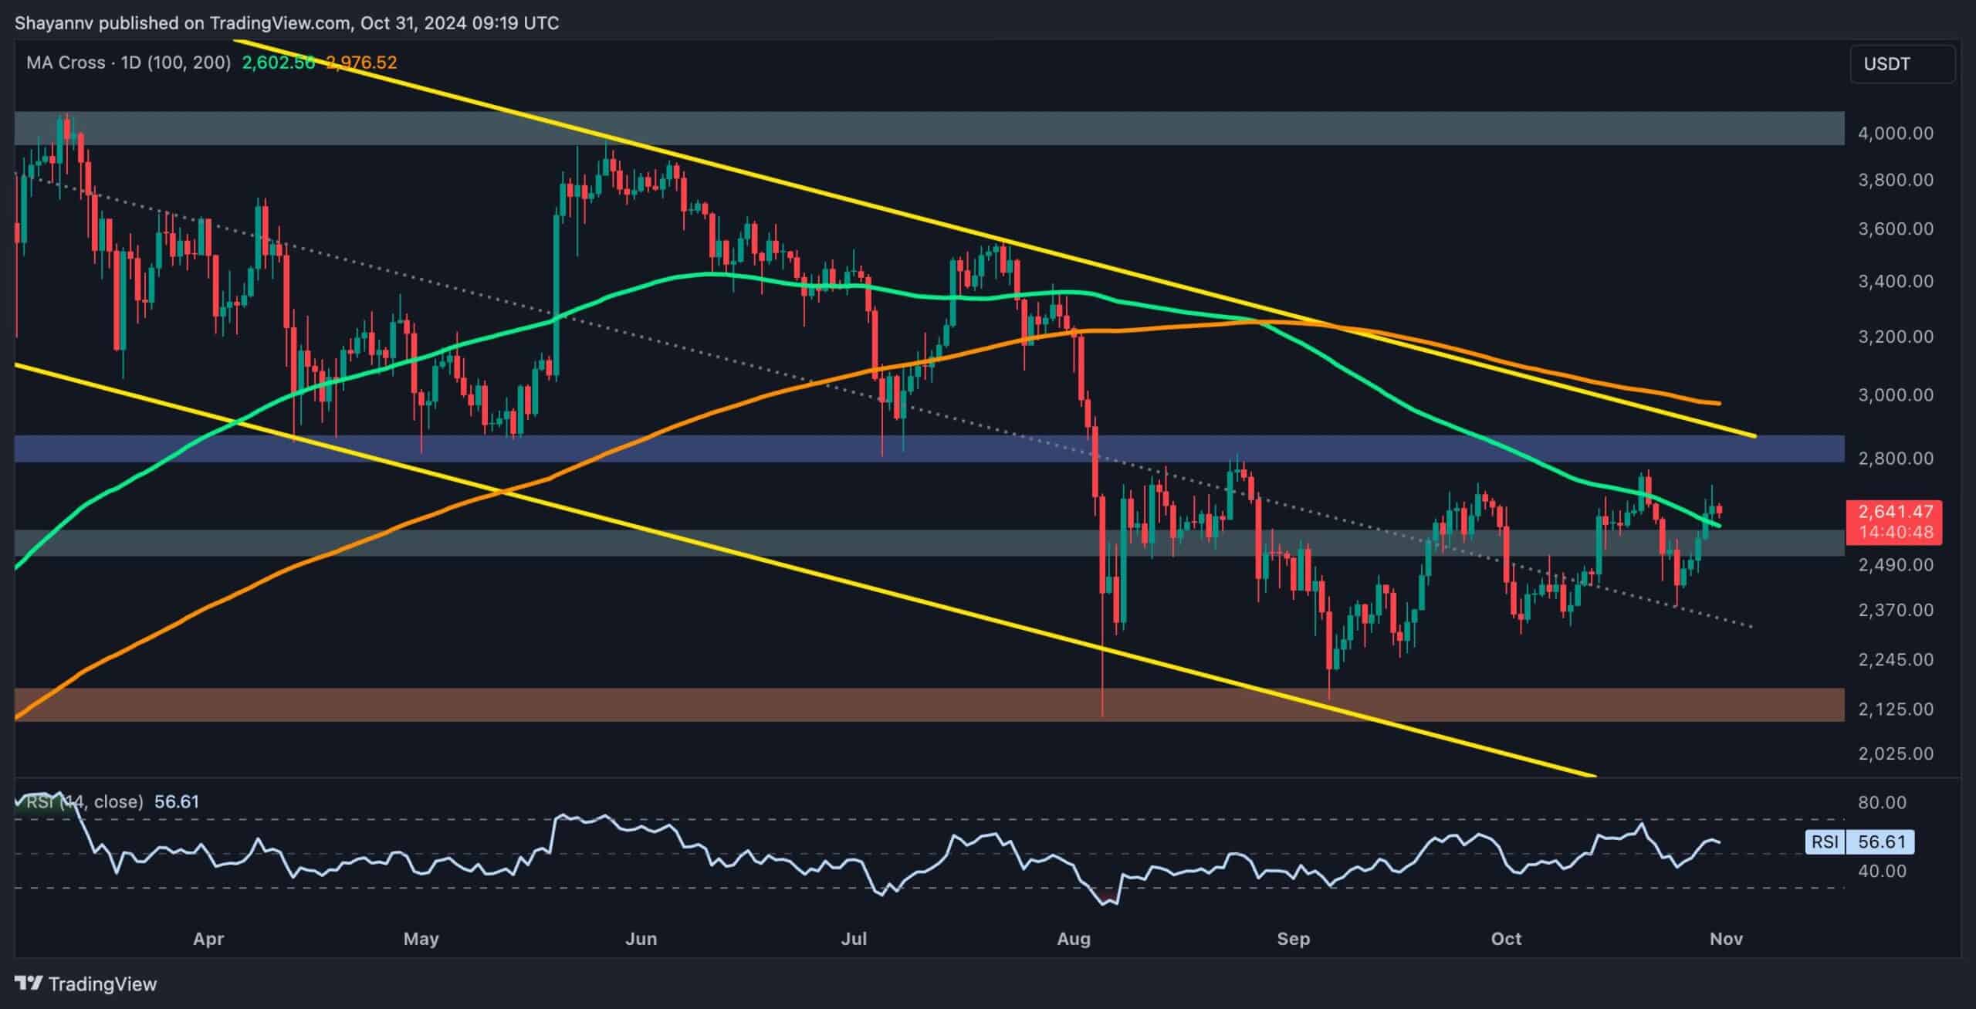Click the Aug label on time axis

pos(1074,939)
